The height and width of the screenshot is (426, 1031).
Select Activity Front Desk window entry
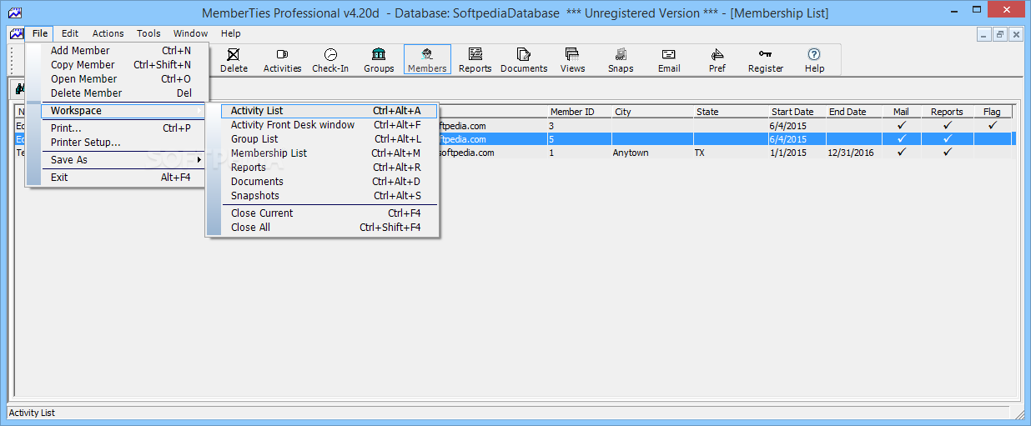329,124
